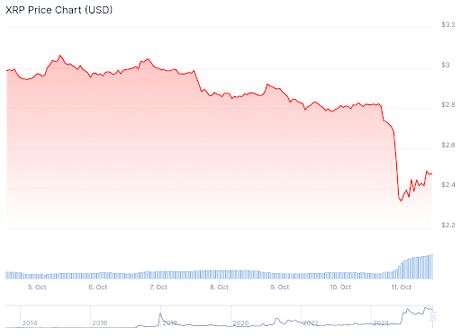Click the lowest price point on 11 Oct
461x336 pixels.
click(x=401, y=200)
